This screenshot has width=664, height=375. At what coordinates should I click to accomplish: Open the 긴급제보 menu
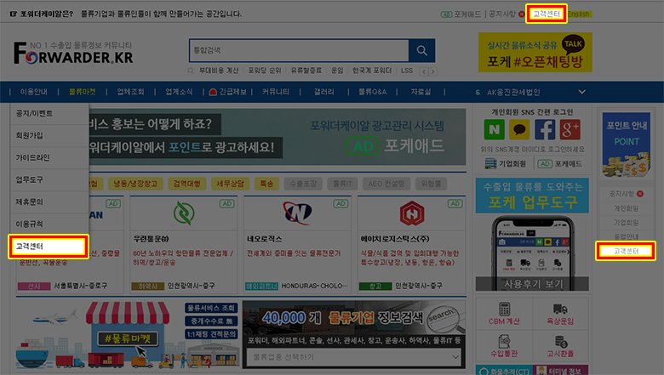[x=228, y=92]
